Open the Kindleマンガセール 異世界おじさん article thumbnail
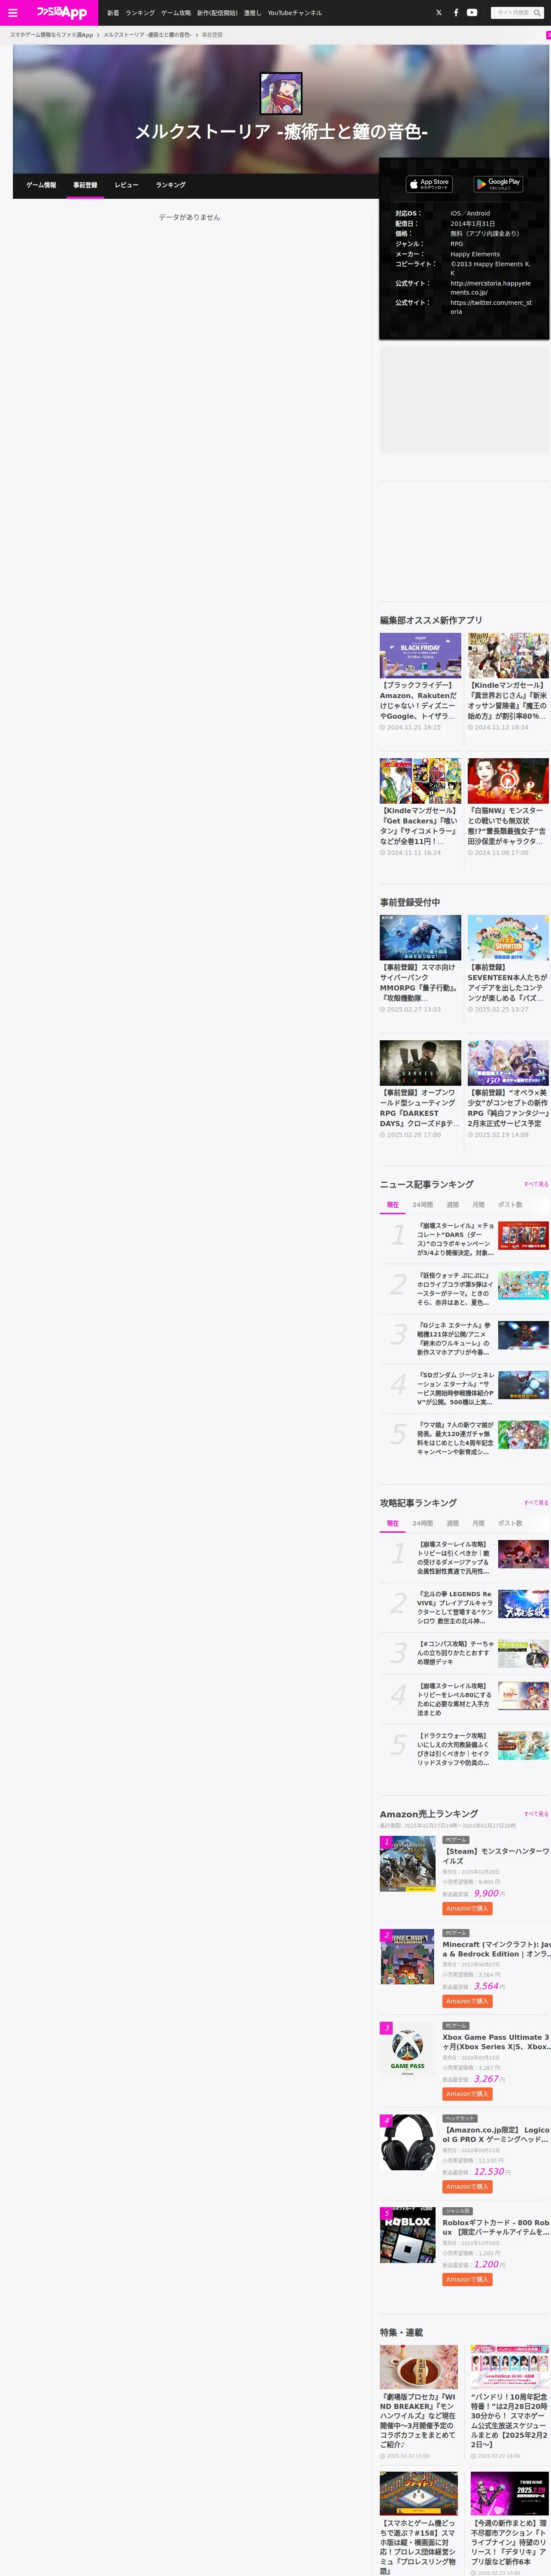 click(508, 656)
